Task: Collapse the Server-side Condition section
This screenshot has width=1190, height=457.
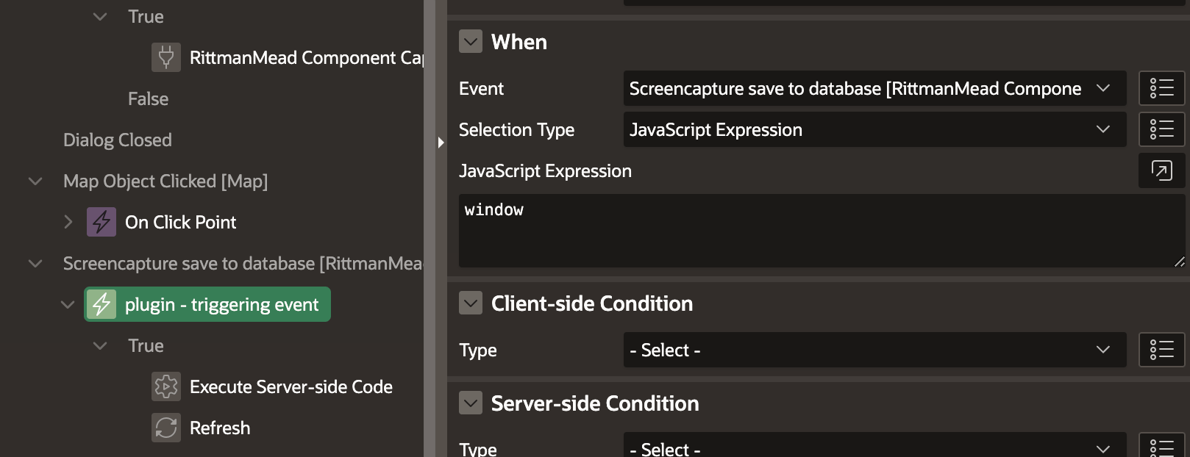Action: tap(471, 403)
